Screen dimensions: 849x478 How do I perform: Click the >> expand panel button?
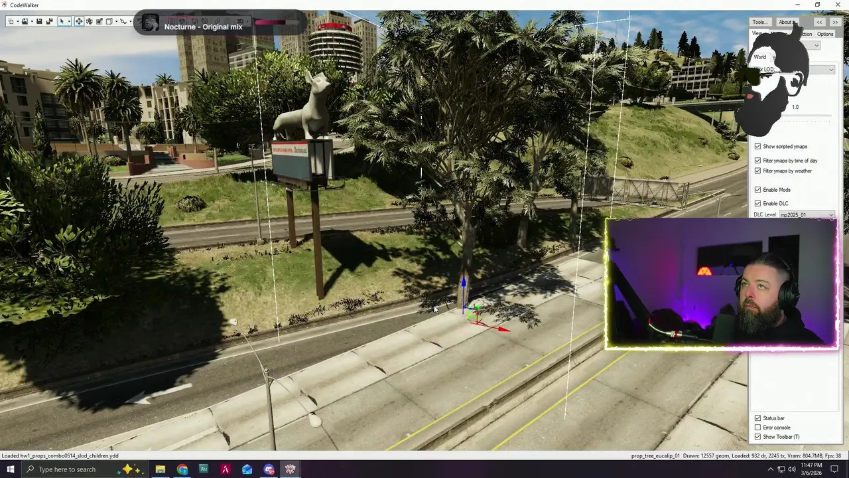click(835, 22)
